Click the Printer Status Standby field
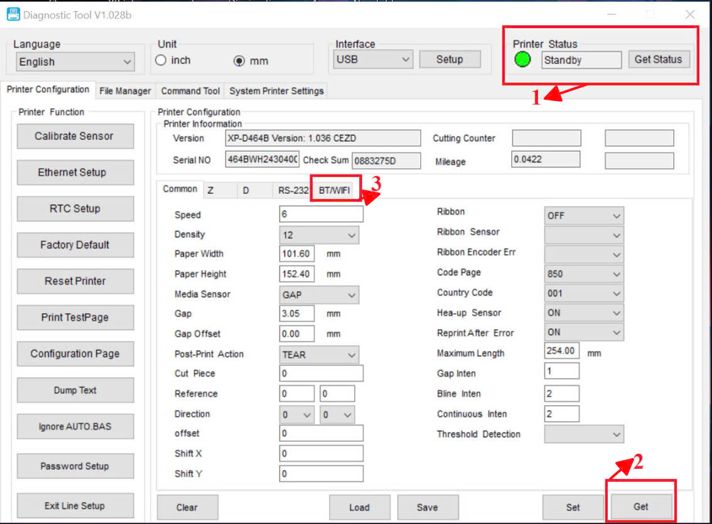The height and width of the screenshot is (524, 712). pos(581,60)
